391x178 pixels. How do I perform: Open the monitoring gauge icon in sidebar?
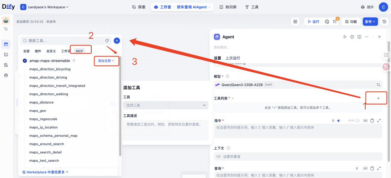coord(6,75)
